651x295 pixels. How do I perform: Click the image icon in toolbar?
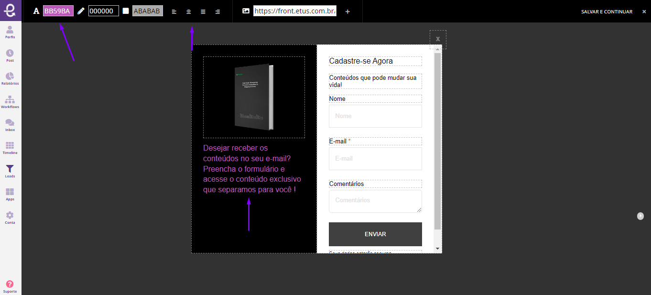tap(246, 11)
